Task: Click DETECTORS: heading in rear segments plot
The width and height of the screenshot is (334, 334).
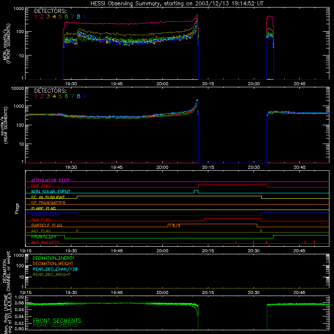Action: [50, 91]
